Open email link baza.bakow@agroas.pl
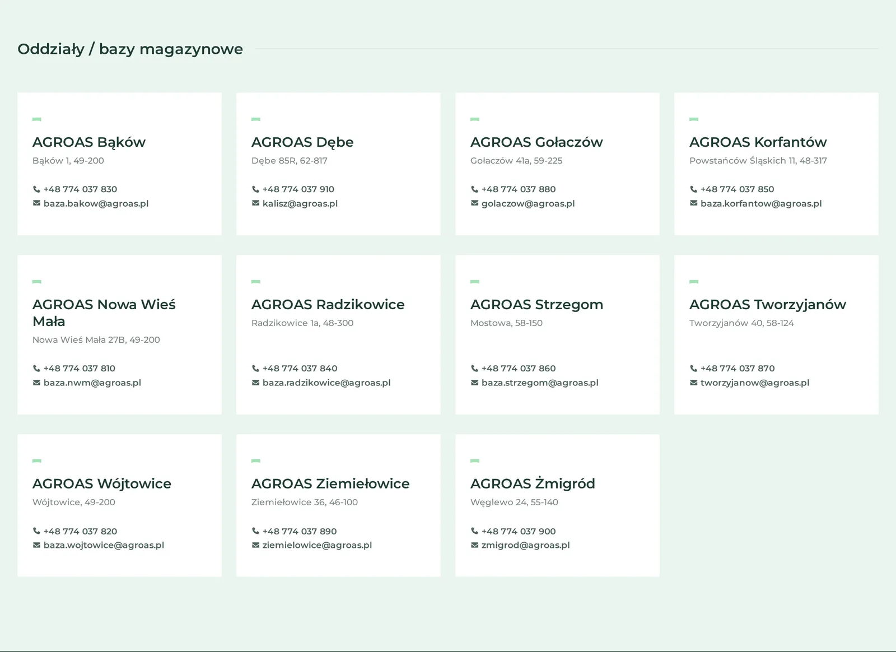Screen dimensions: 896x652 [x=96, y=203]
